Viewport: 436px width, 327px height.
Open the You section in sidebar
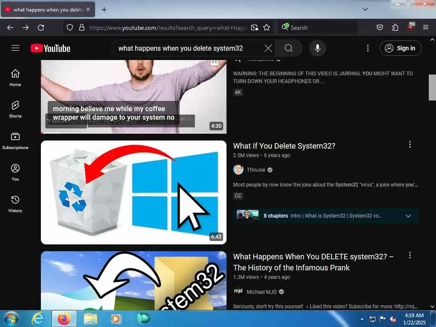click(x=15, y=172)
